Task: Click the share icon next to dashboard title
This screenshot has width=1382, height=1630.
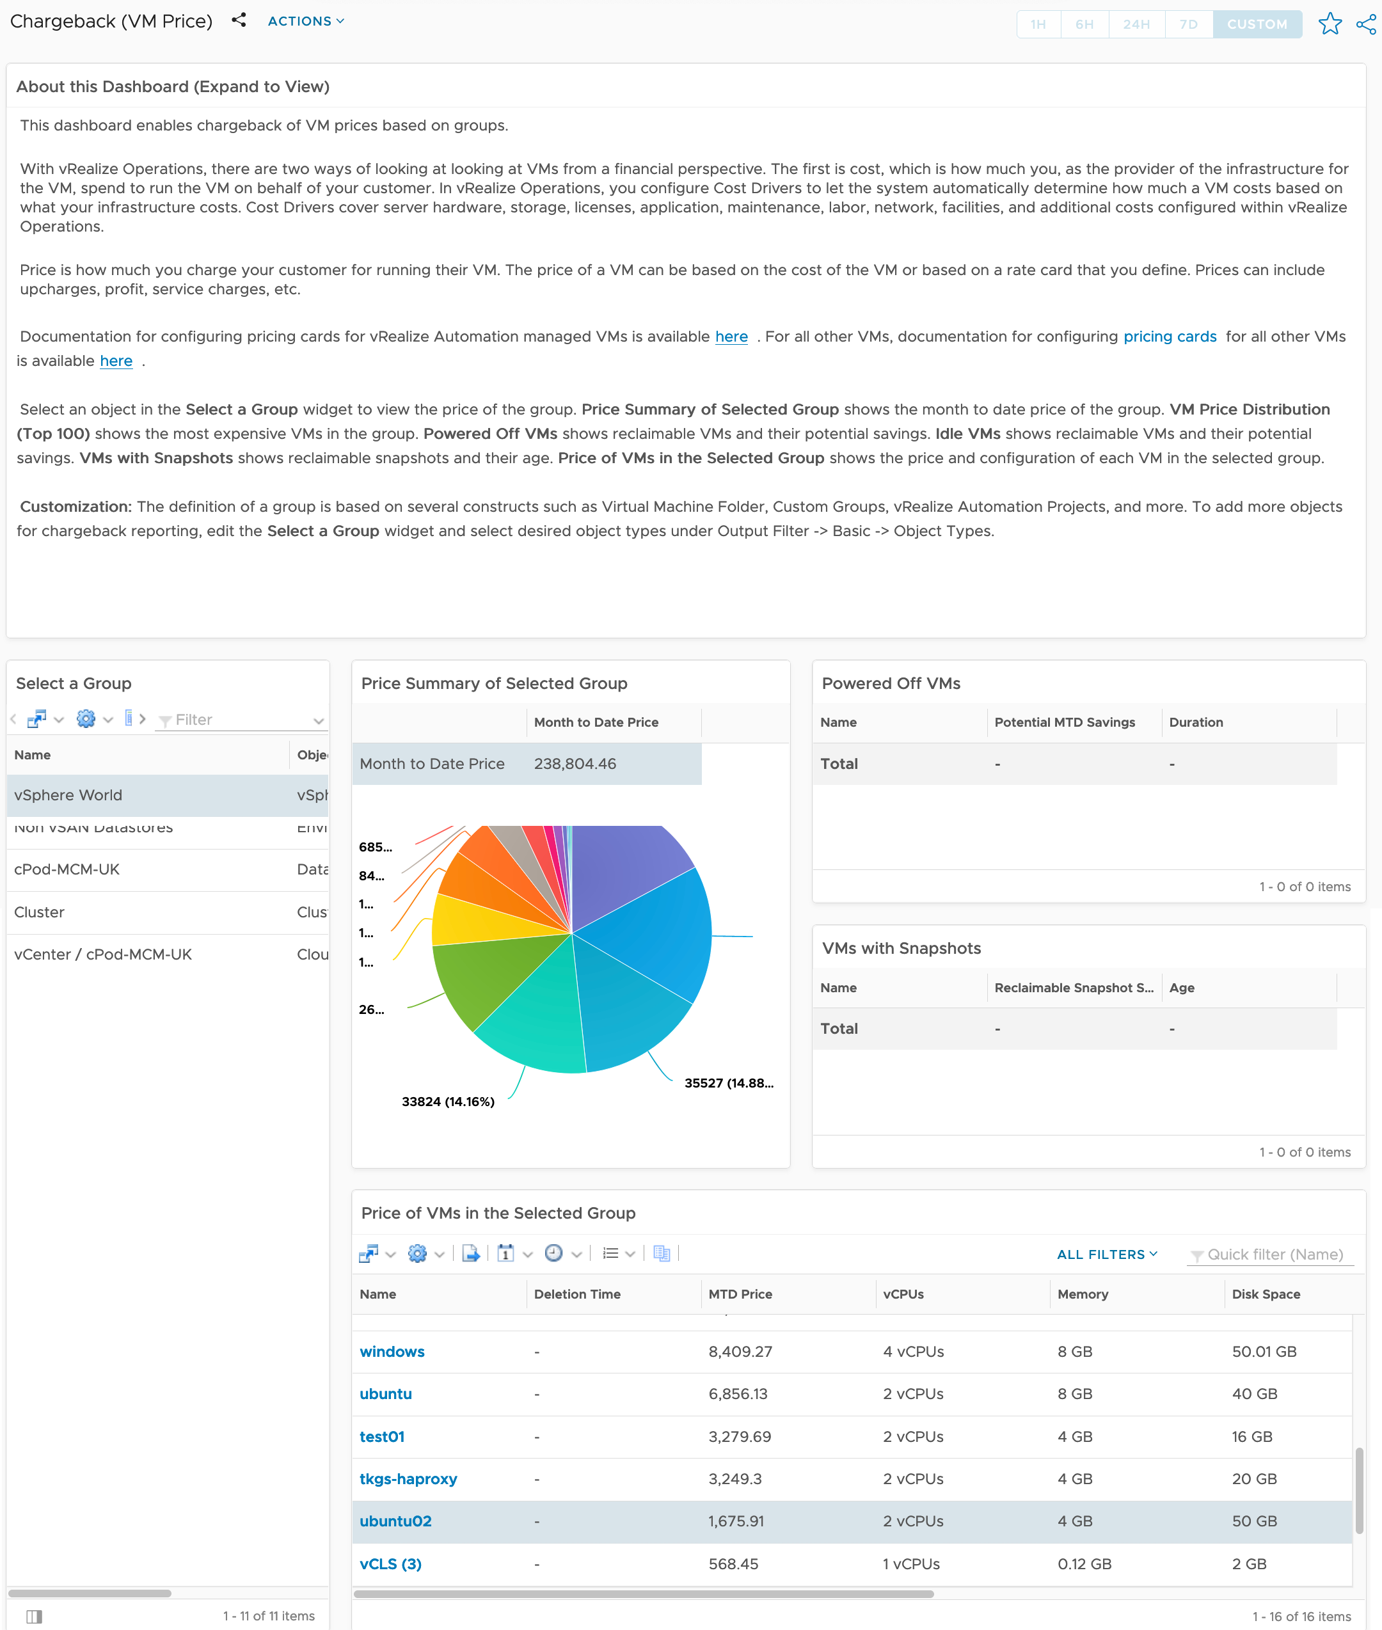Action: coord(239,20)
